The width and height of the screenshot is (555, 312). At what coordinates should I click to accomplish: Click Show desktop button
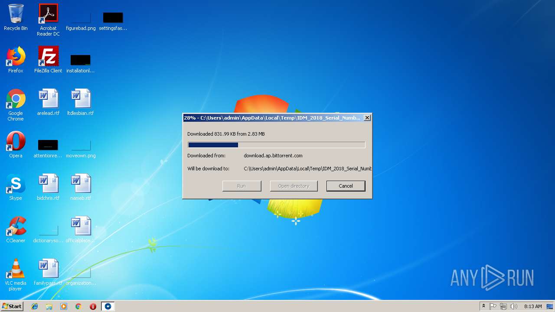(x=550, y=306)
